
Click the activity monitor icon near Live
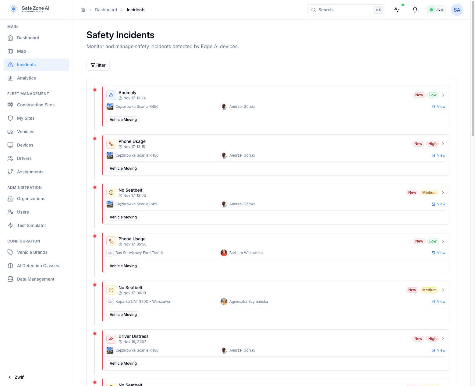click(x=397, y=9)
